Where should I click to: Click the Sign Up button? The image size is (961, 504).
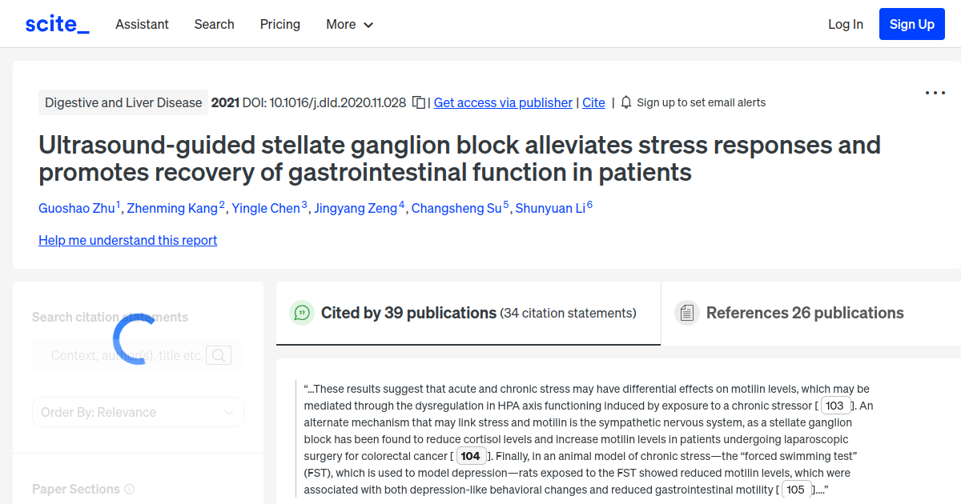[911, 23]
